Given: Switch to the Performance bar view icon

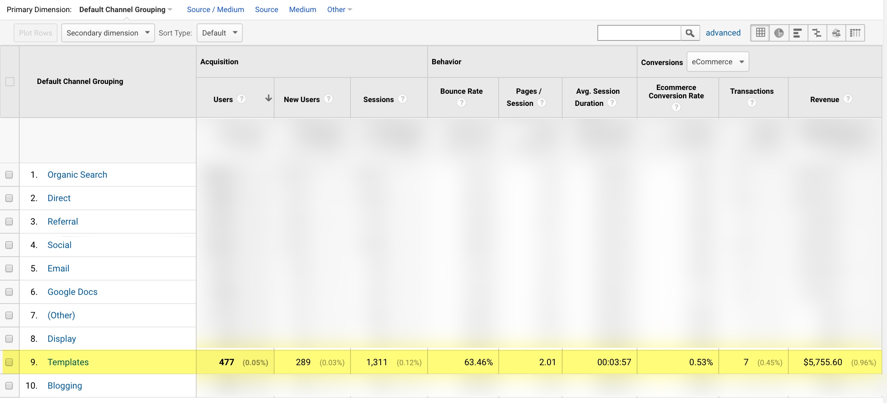Looking at the screenshot, I should [x=798, y=33].
